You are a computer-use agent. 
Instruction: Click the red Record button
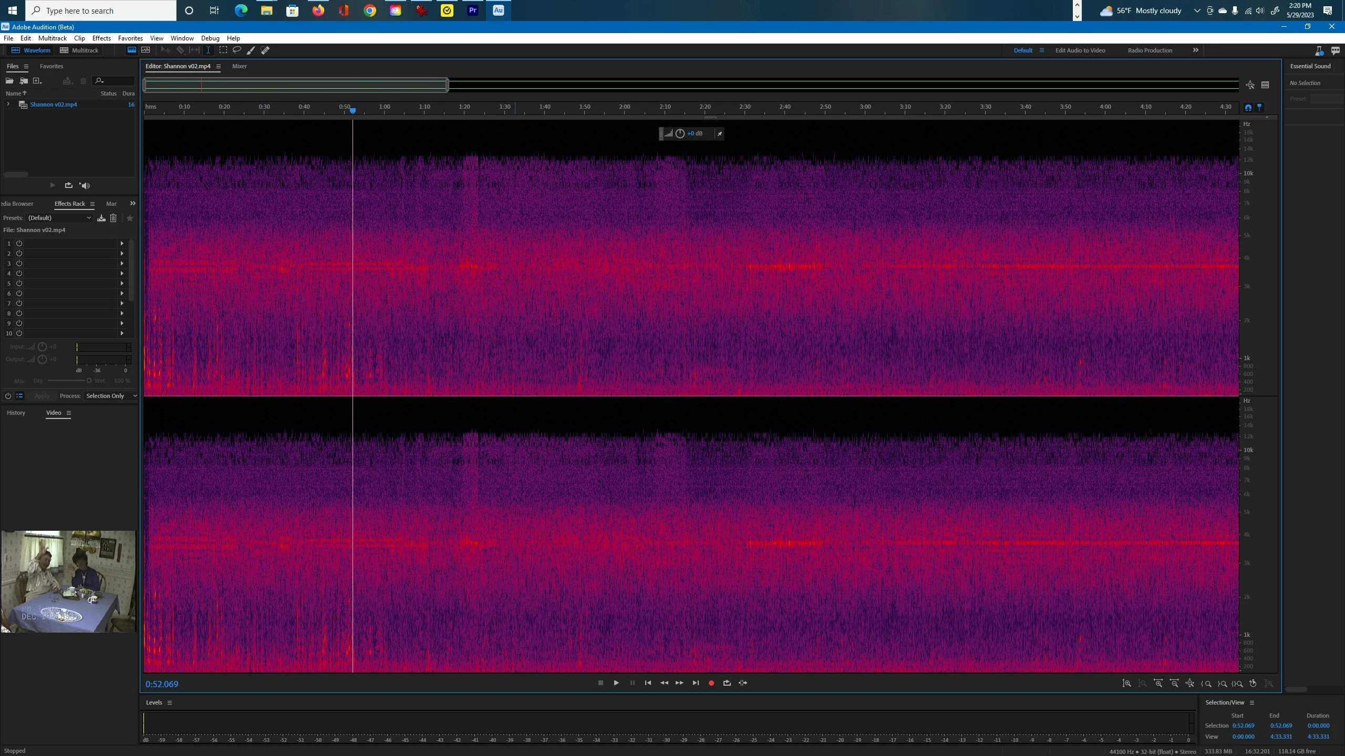click(x=711, y=683)
